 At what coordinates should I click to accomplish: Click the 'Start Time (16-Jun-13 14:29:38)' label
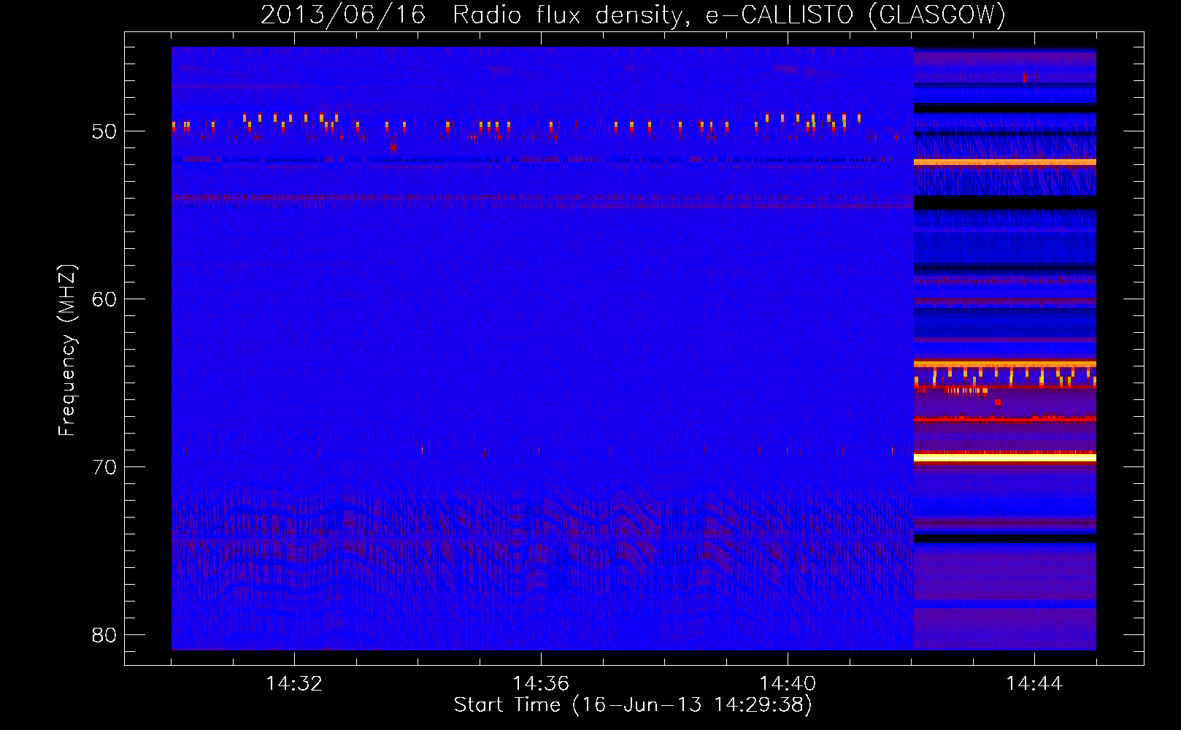click(x=633, y=705)
